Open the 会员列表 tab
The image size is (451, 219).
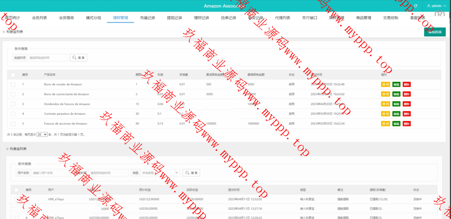[39, 18]
